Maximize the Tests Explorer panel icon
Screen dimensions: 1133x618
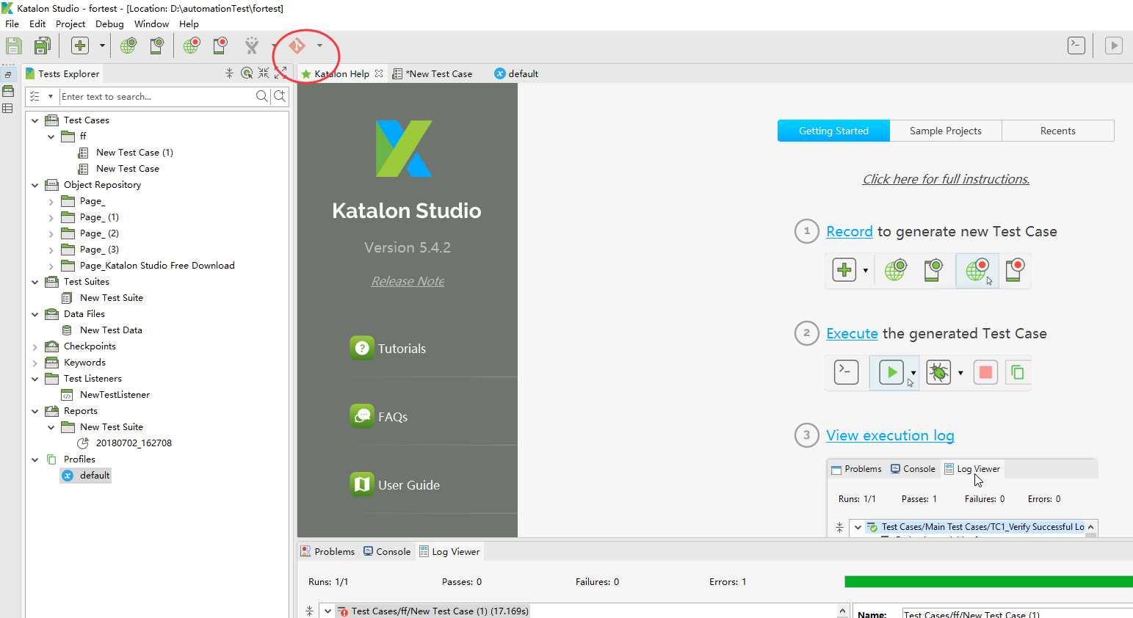[x=280, y=73]
